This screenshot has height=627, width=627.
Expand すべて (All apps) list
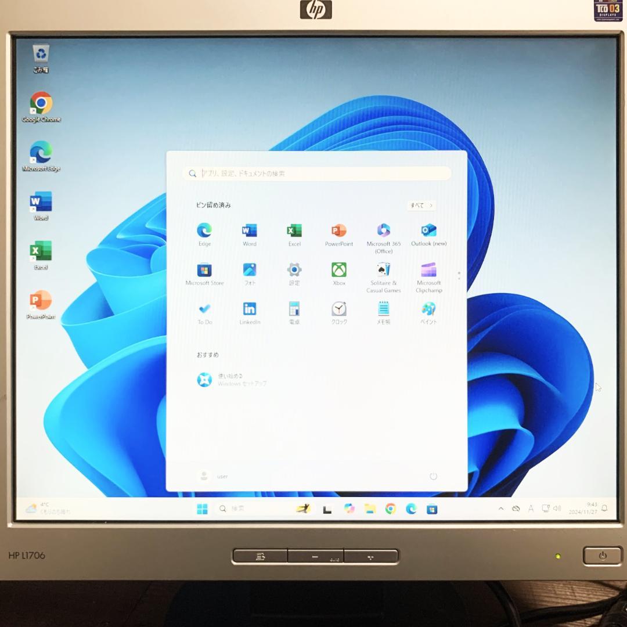[421, 205]
